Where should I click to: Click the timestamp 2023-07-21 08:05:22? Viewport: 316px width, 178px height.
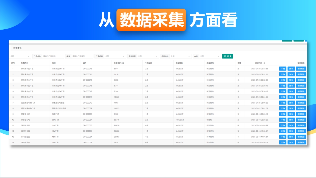coord(260,103)
